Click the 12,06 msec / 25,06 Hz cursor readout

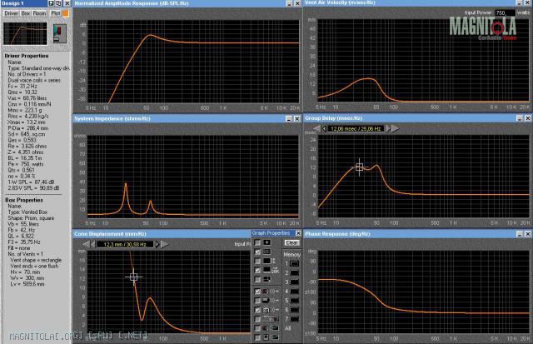[356, 129]
